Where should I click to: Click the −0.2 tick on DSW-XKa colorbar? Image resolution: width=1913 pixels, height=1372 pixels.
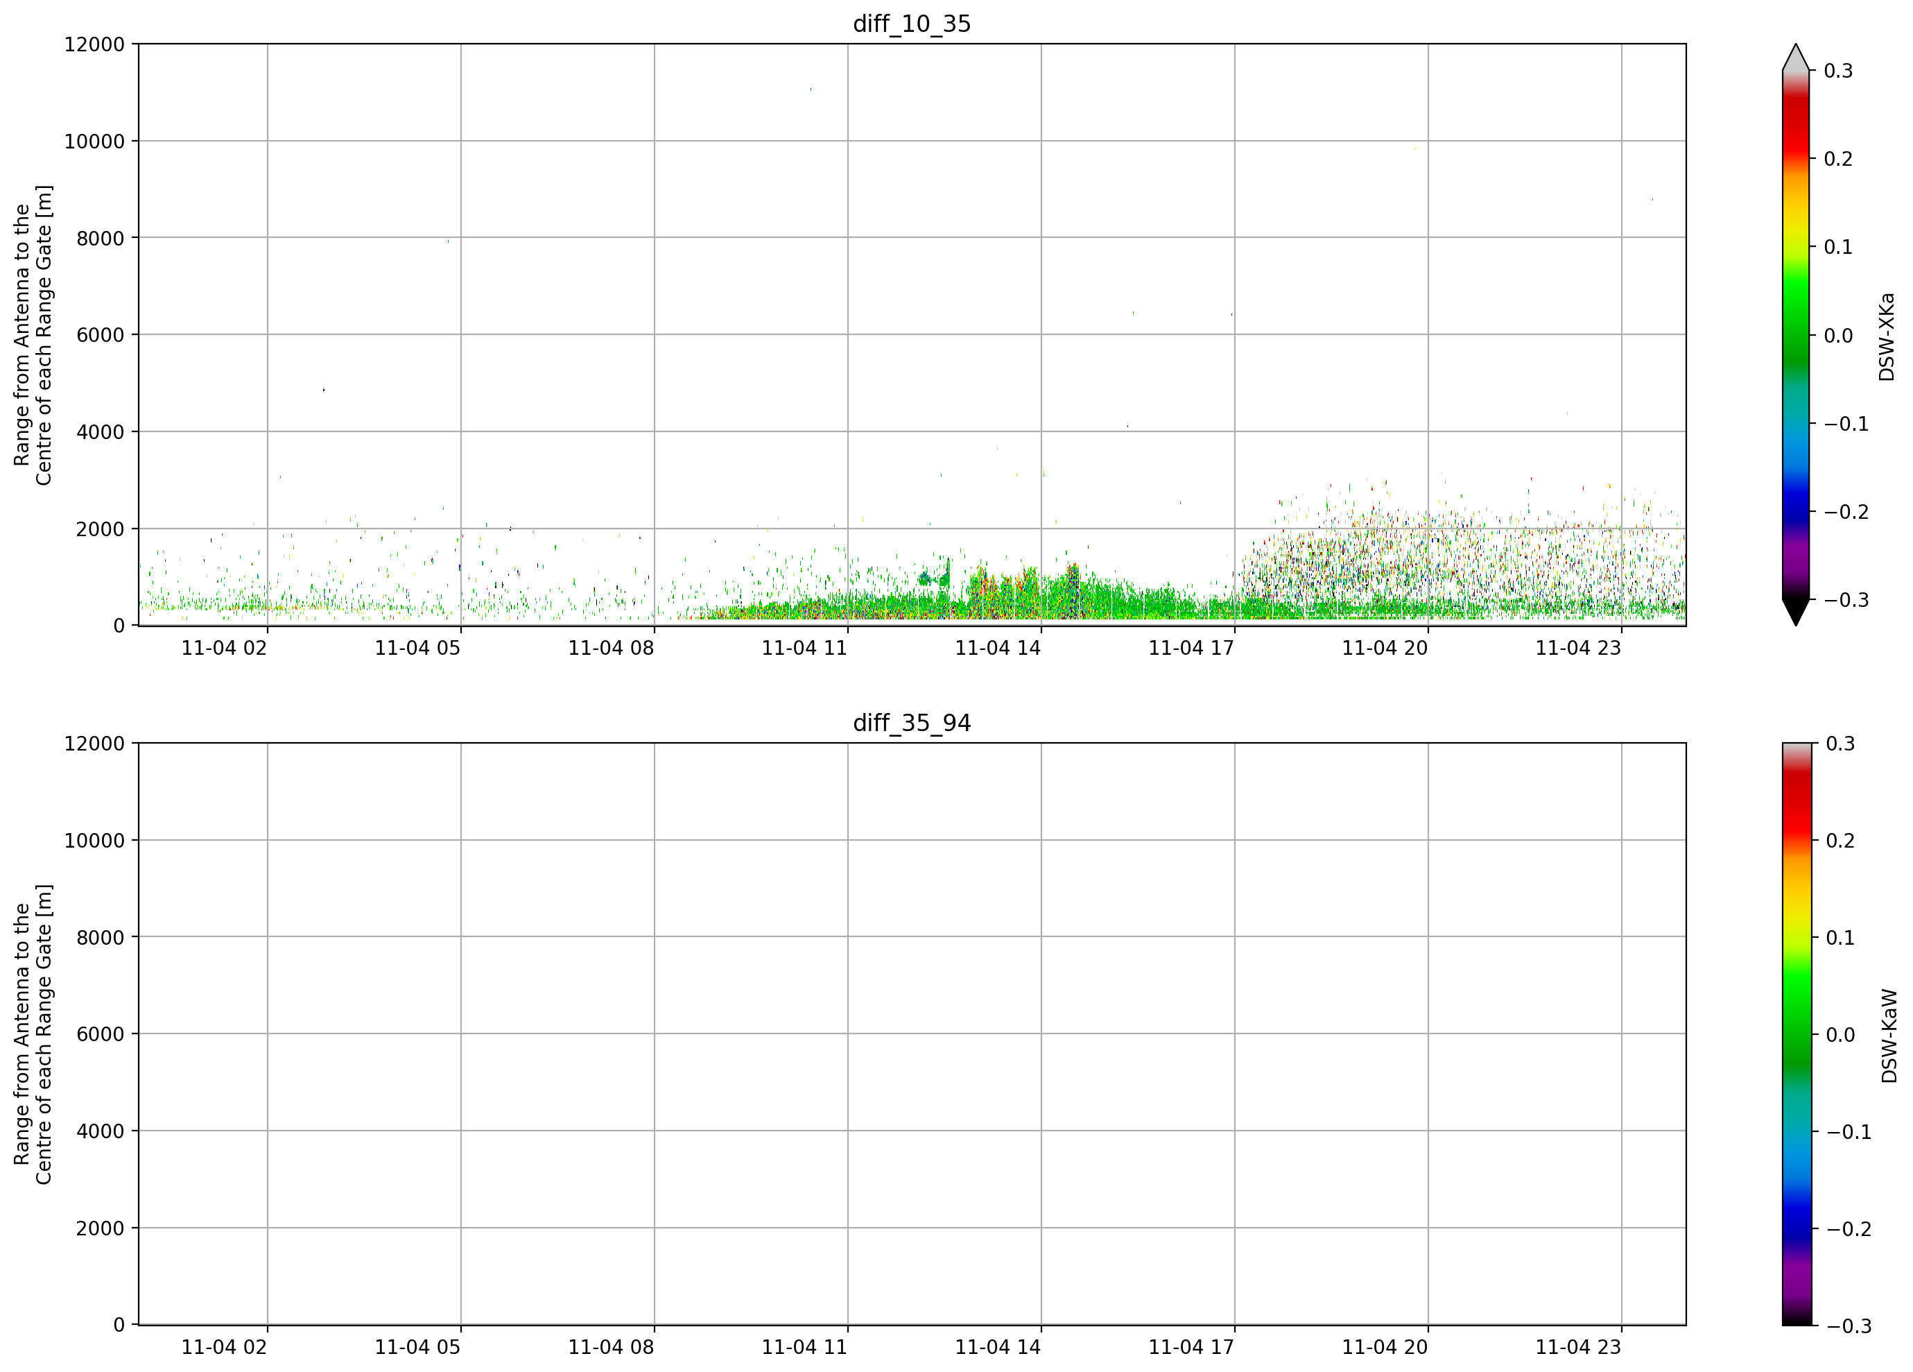pyautogui.click(x=1847, y=512)
